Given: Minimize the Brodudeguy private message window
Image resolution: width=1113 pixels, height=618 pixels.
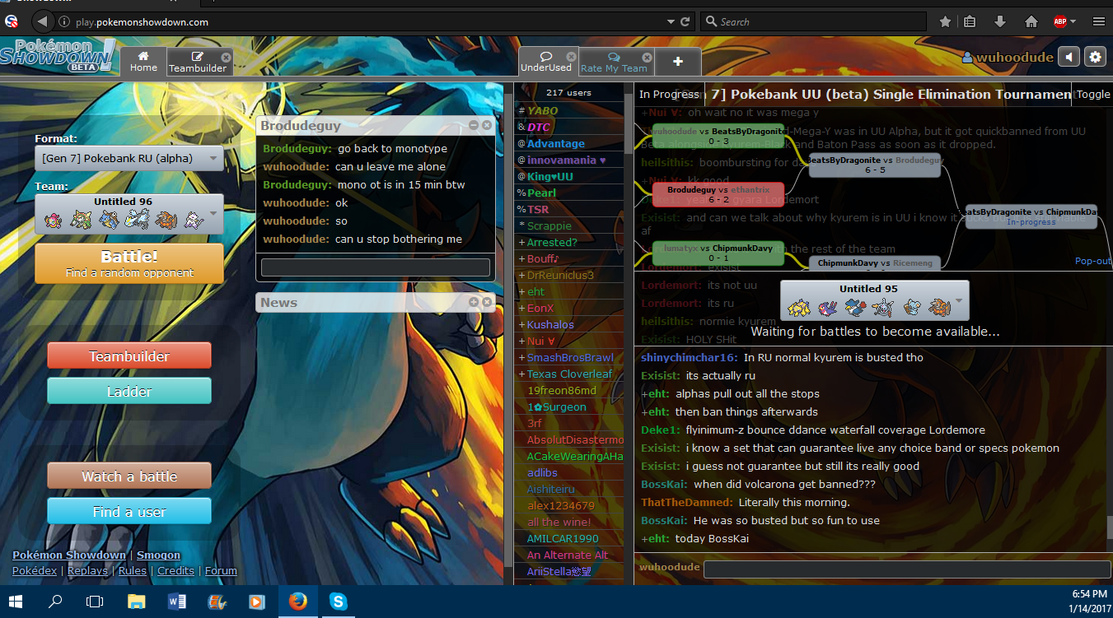Looking at the screenshot, I should 474,125.
